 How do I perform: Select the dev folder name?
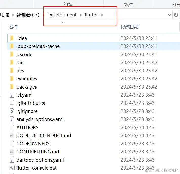click(x=21, y=71)
